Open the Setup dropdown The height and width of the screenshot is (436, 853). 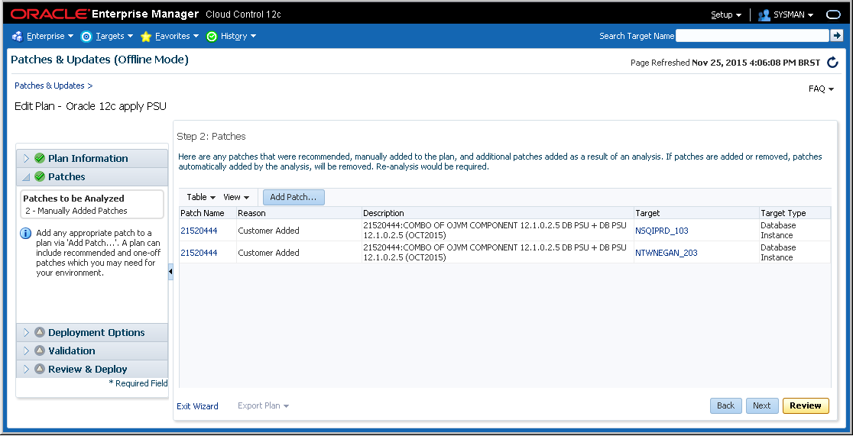(725, 15)
